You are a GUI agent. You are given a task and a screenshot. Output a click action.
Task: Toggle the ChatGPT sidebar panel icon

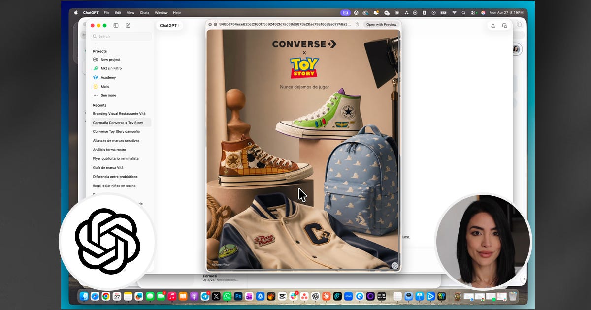[x=116, y=25]
